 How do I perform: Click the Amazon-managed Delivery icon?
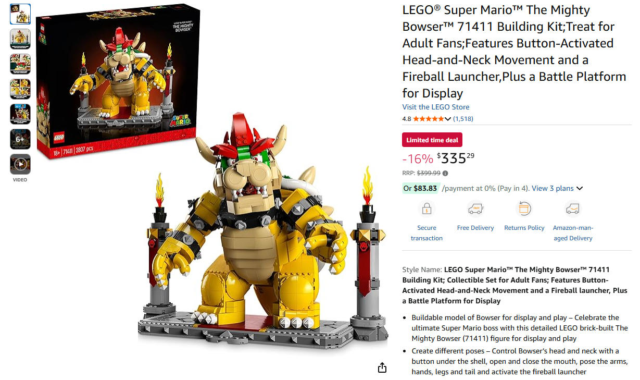click(x=573, y=210)
